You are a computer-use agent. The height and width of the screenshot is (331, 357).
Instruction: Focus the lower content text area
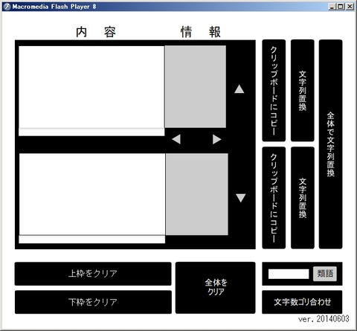[x=92, y=194]
